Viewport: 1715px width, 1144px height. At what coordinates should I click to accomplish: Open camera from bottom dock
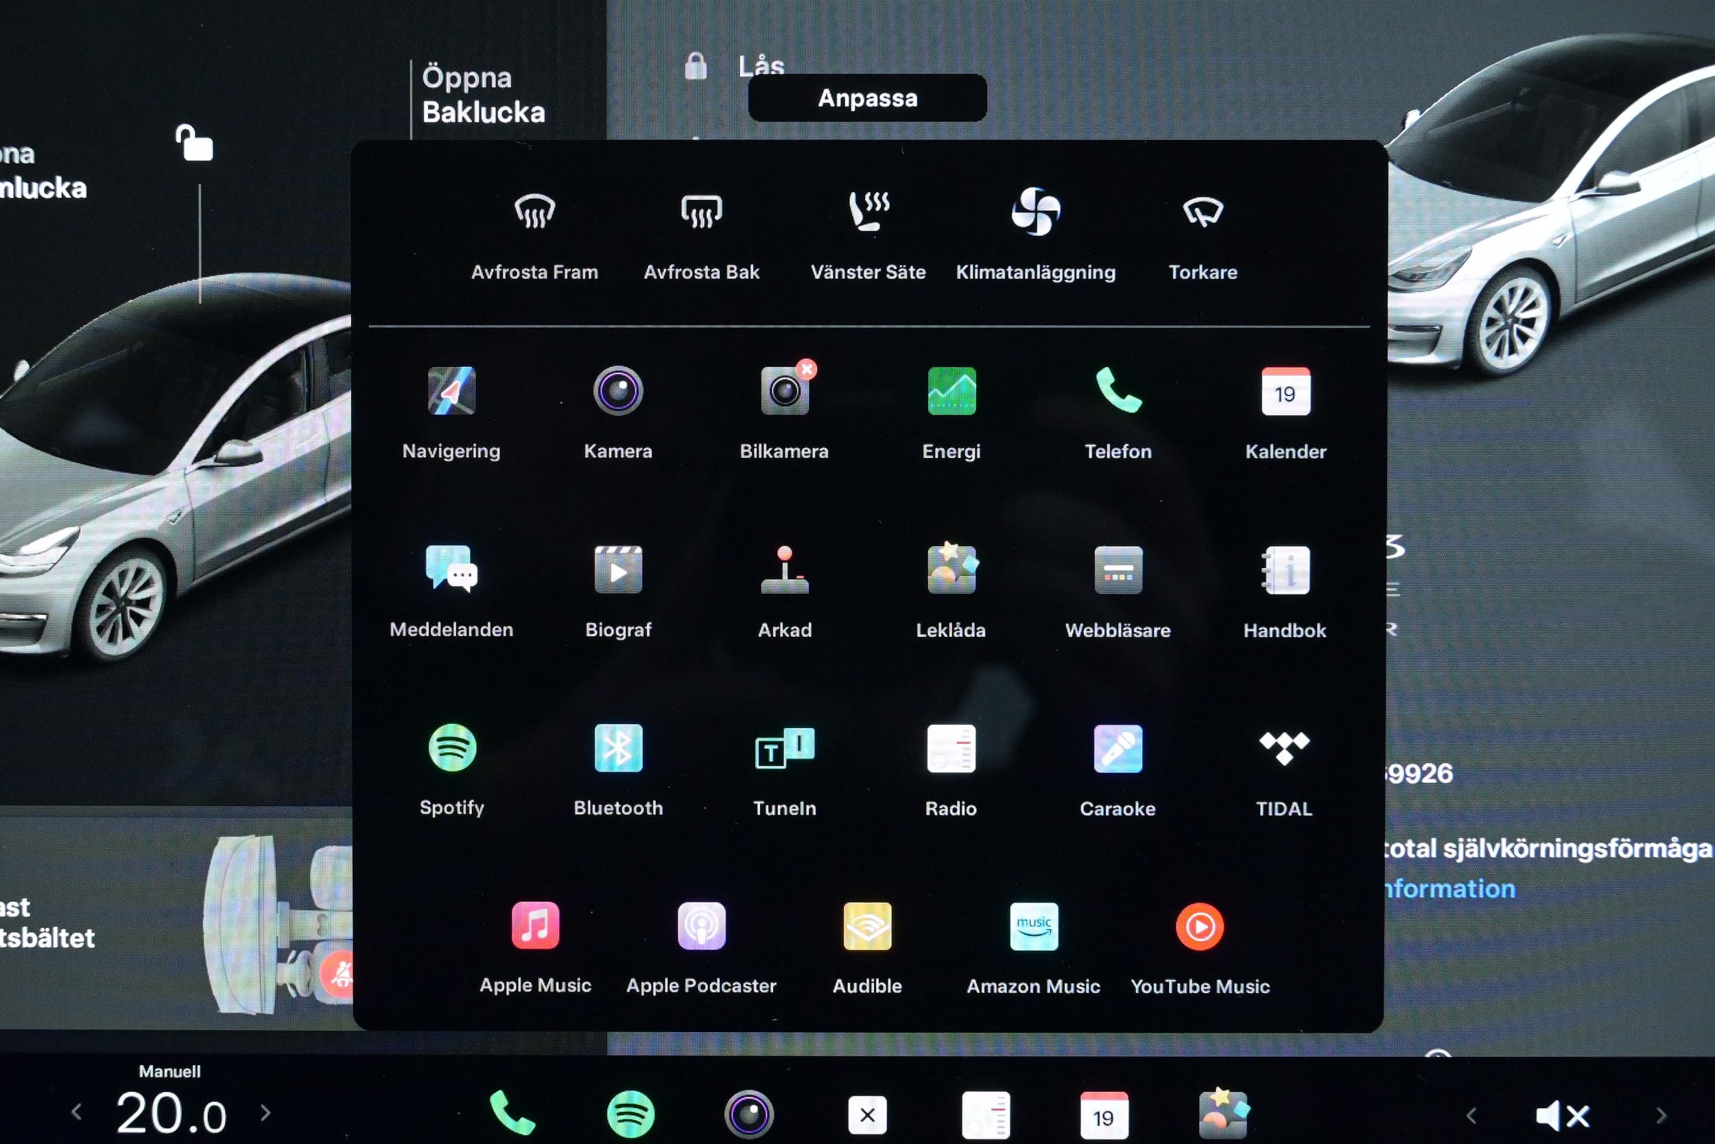pos(749,1114)
